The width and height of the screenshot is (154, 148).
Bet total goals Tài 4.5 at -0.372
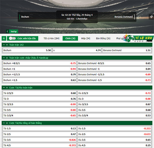pyautogui.click(x=40, y=145)
